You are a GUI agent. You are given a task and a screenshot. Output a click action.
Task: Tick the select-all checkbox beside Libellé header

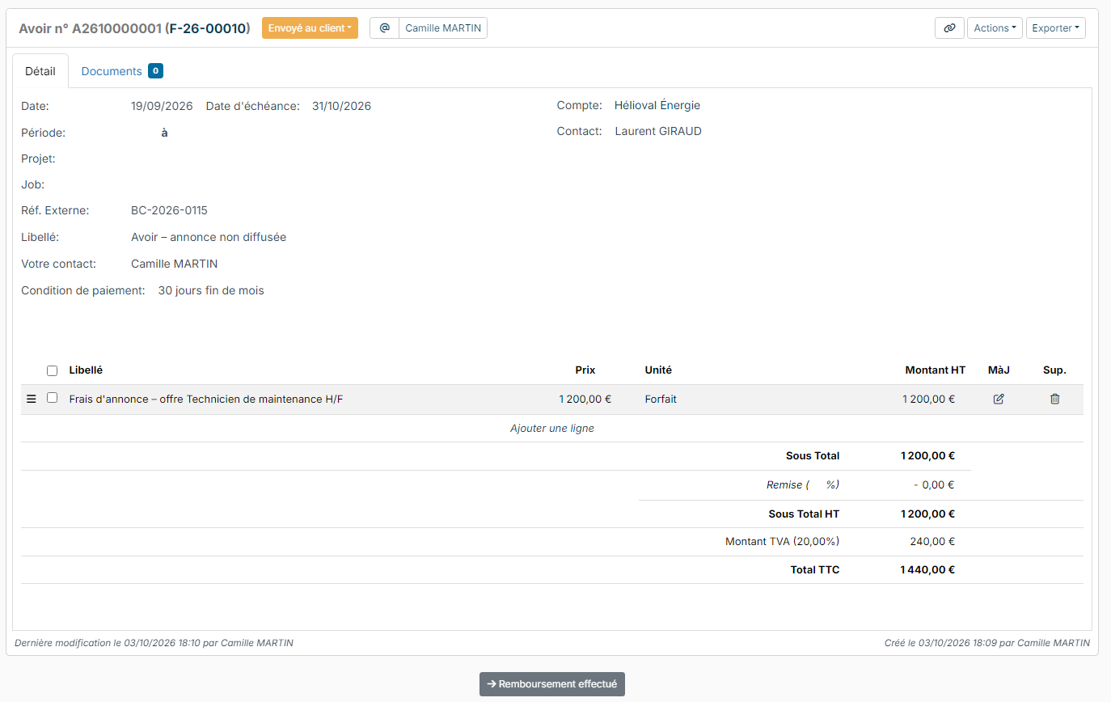point(53,370)
